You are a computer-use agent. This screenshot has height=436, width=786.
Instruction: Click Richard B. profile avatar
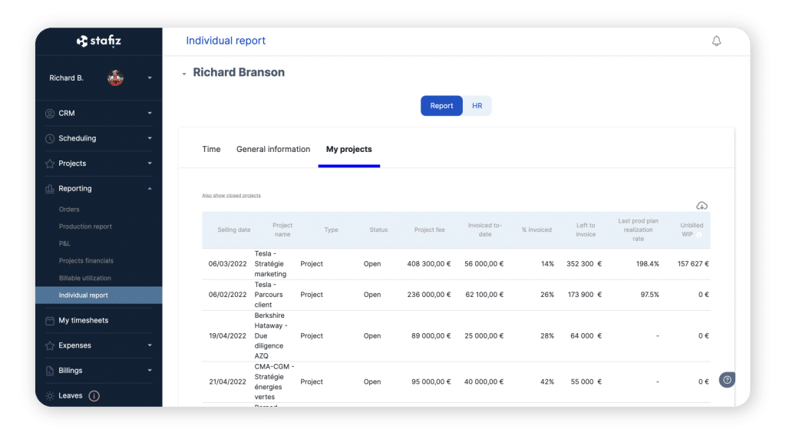coord(115,78)
